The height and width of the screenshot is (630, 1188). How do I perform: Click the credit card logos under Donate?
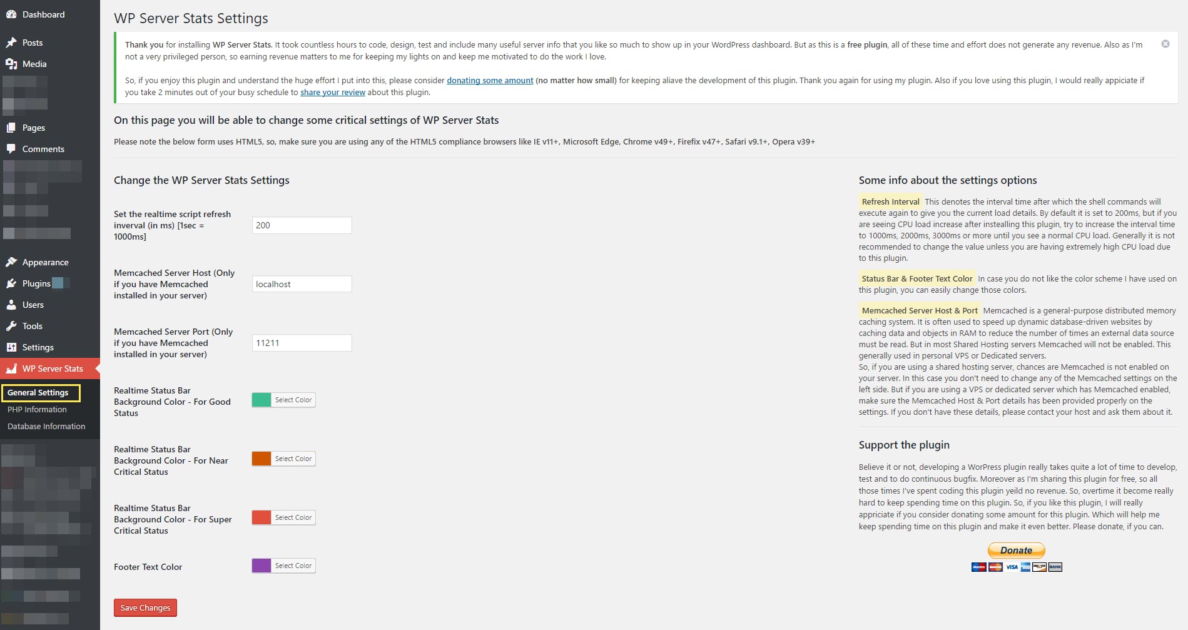(x=1017, y=567)
